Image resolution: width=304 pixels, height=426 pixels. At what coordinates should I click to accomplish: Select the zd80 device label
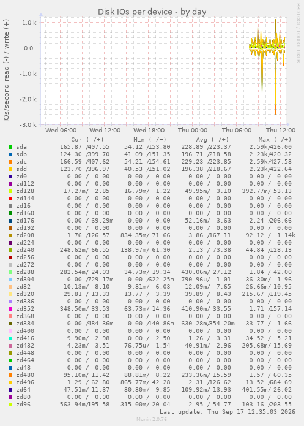point(23,397)
